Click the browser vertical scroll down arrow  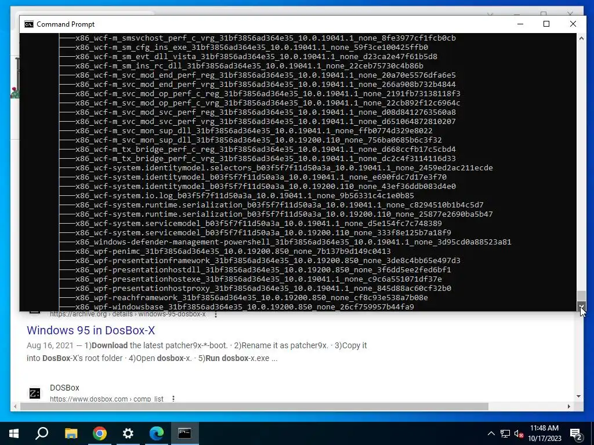pyautogui.click(x=578, y=396)
